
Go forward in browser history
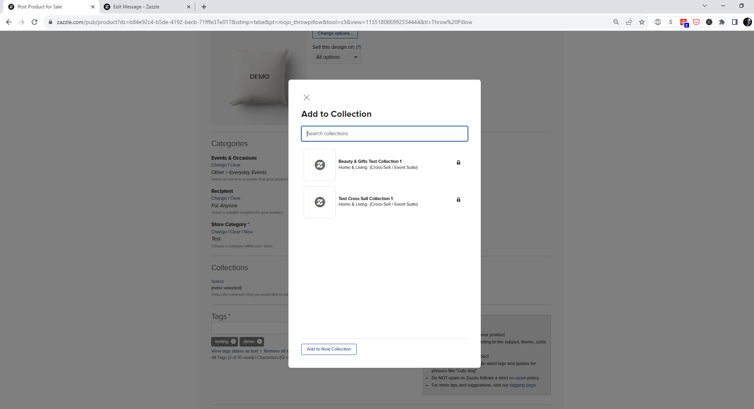22,22
